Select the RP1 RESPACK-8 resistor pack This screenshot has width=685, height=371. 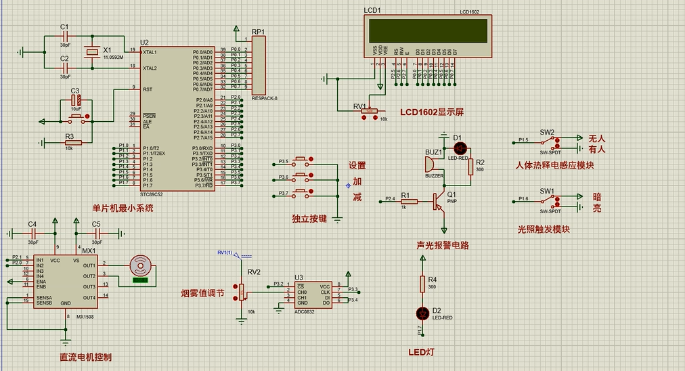258,65
